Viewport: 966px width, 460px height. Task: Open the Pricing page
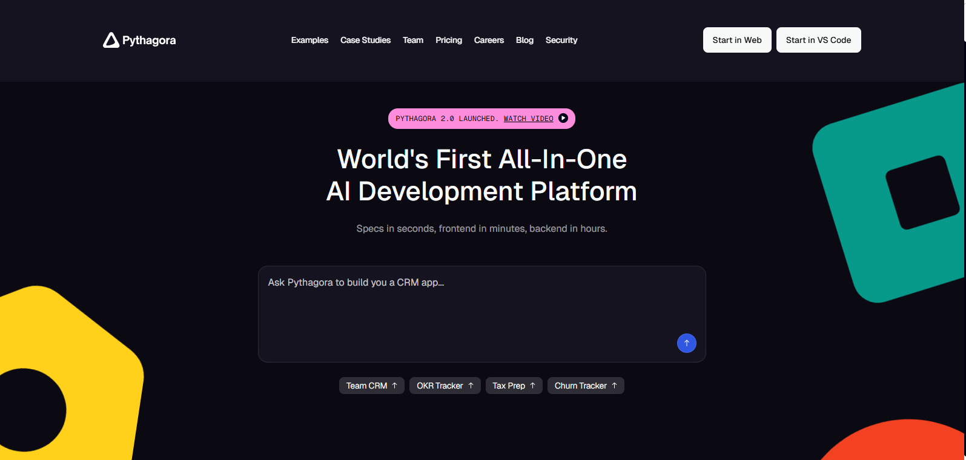[x=449, y=40]
